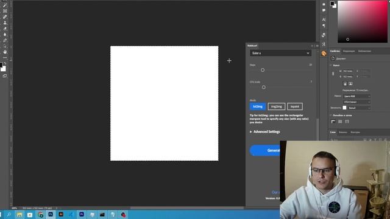Image resolution: width=390 pixels, height=219 pixels.
Task: Open the Microsoft Store taskbar icon
Action: click(30, 215)
